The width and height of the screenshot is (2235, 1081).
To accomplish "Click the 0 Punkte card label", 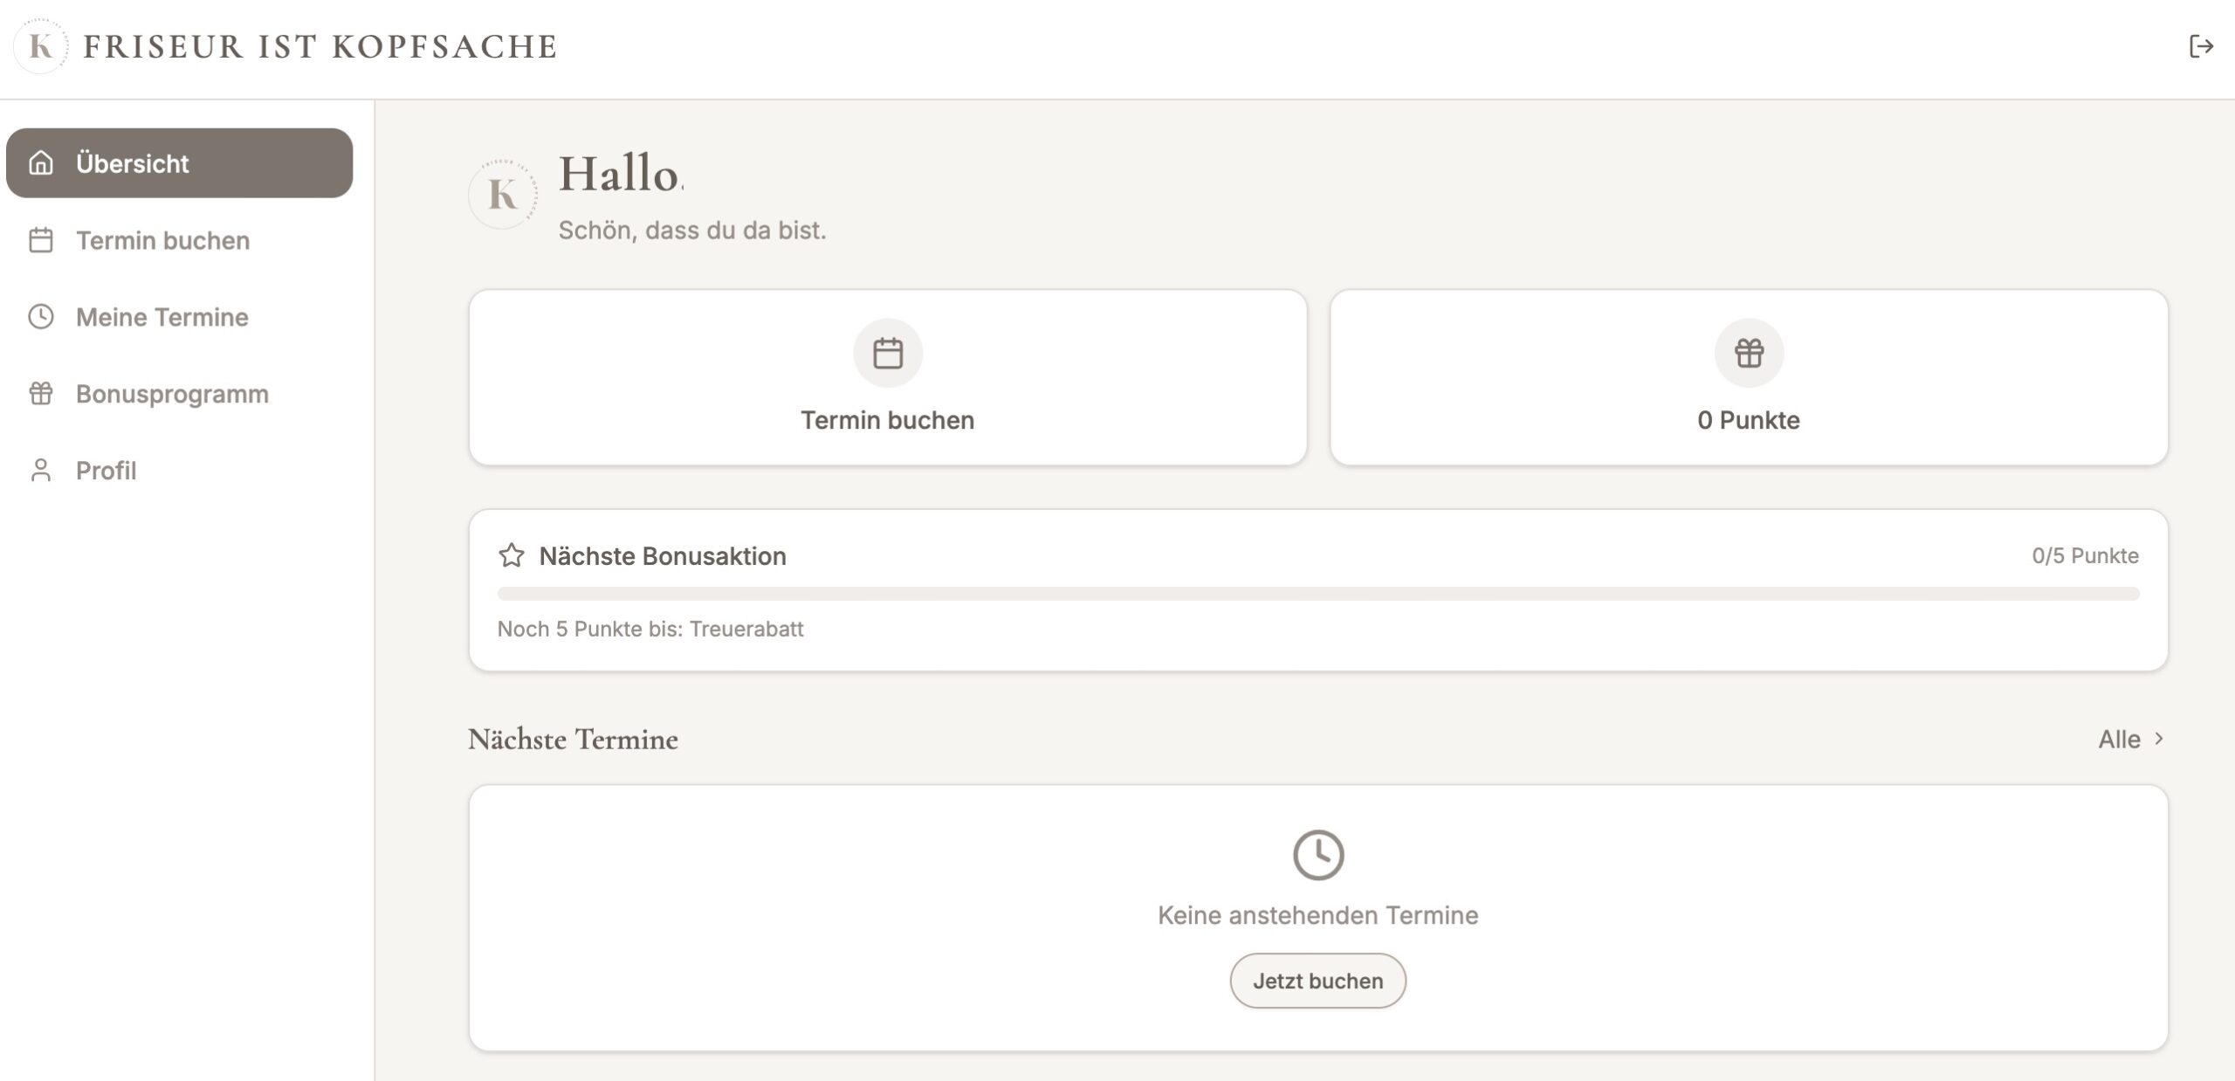I will pos(1749,420).
